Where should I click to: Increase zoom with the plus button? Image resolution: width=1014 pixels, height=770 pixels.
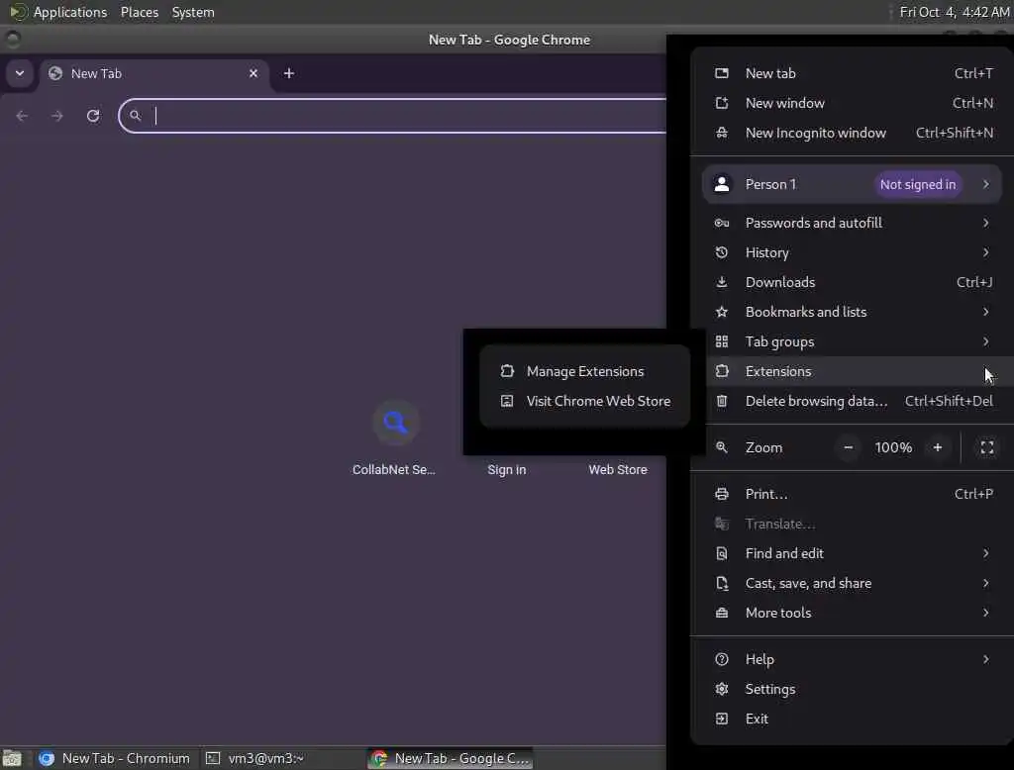pyautogui.click(x=938, y=448)
